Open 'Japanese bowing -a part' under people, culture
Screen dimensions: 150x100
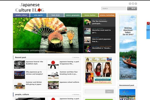(69, 99)
